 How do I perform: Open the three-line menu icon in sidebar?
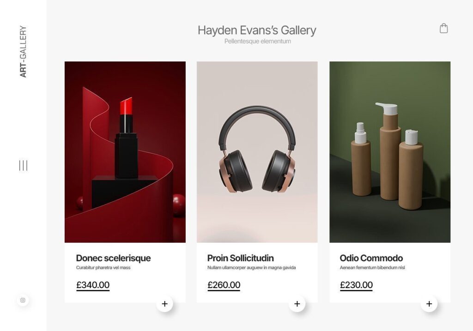click(23, 165)
